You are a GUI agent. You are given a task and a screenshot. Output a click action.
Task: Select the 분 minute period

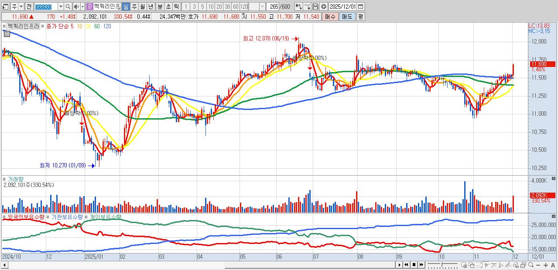click(160, 7)
